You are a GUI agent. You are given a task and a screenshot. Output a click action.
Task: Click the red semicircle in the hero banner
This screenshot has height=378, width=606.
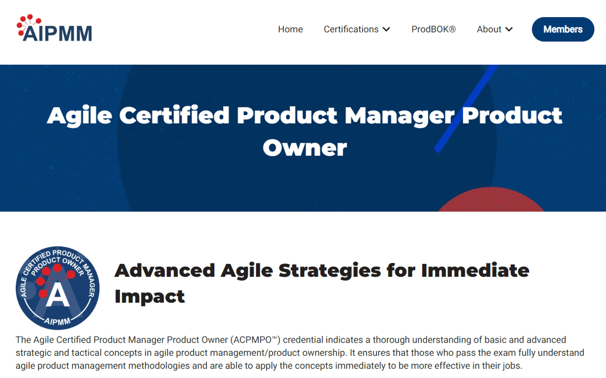point(490,200)
